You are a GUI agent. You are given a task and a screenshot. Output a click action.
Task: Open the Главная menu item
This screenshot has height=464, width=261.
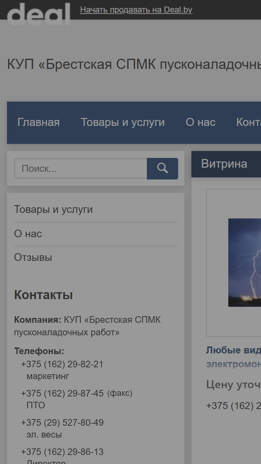tap(39, 122)
